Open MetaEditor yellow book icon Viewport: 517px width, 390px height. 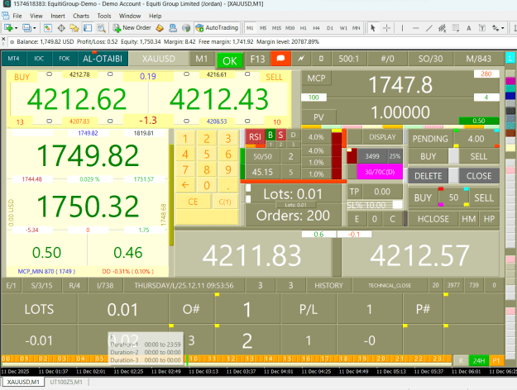click(x=160, y=28)
